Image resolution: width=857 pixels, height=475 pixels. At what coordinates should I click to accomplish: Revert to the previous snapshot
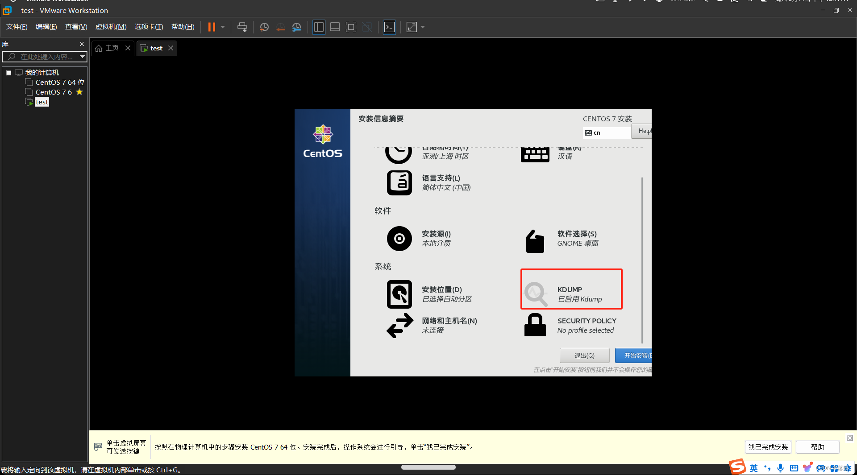[x=280, y=27]
